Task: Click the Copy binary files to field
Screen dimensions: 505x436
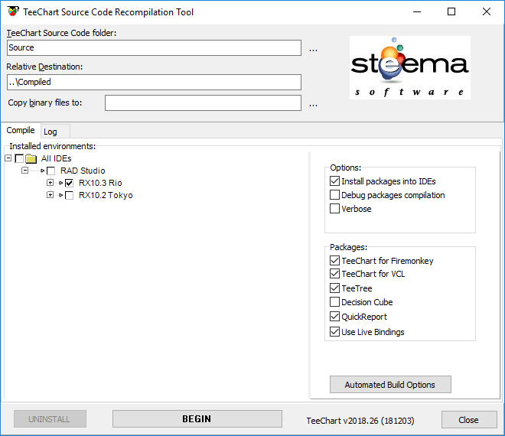Action: click(203, 102)
